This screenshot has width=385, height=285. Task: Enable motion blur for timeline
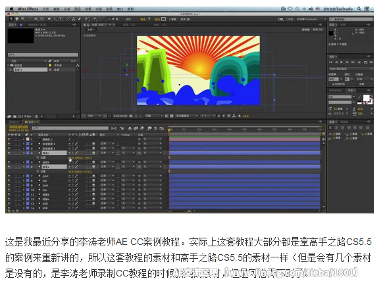[x=142, y=128]
